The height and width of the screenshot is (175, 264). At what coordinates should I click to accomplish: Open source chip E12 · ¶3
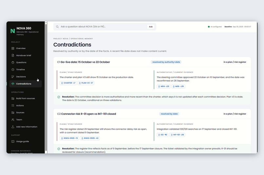[162, 135]
